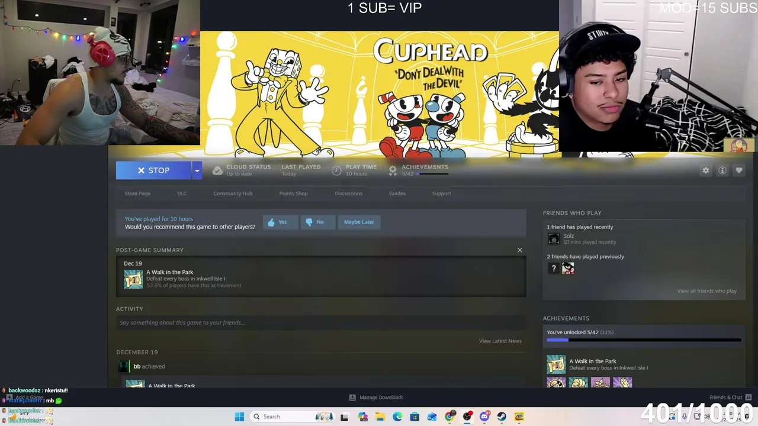The width and height of the screenshot is (758, 426).
Task: Open Solz friend avatar
Action: 554,239
